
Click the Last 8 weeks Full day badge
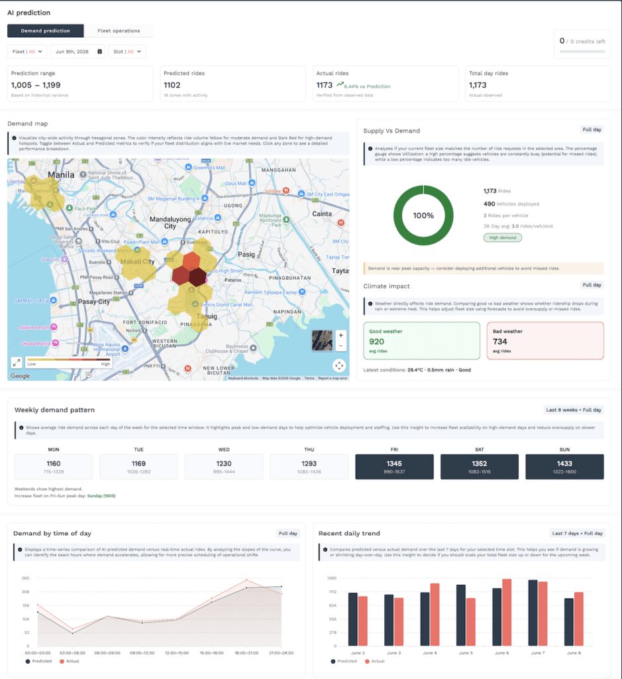(x=574, y=410)
